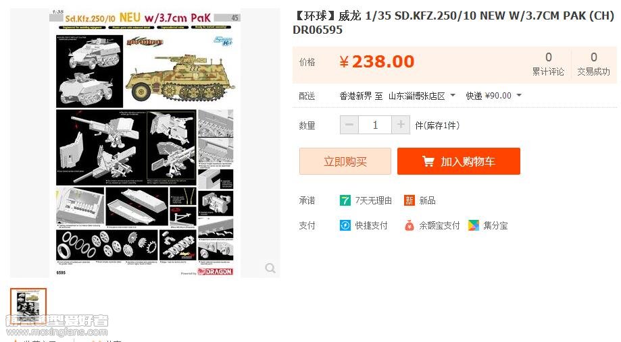
Task: Open the delivery destination region dropdown
Action: pyautogui.click(x=422, y=96)
